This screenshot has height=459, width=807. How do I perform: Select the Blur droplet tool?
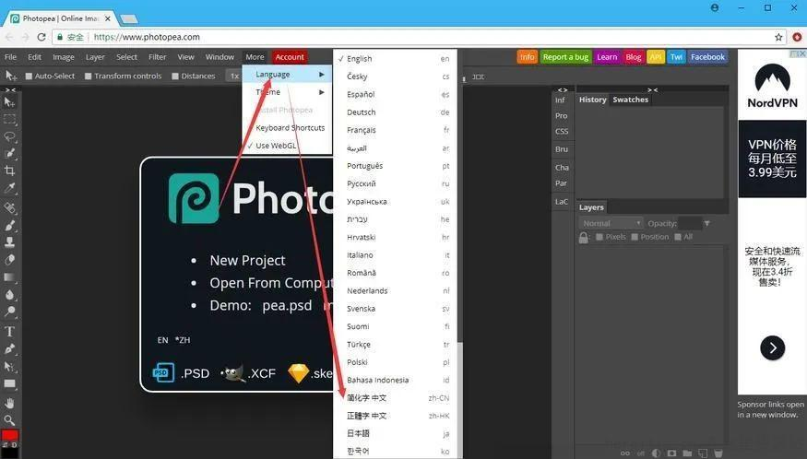coord(10,294)
